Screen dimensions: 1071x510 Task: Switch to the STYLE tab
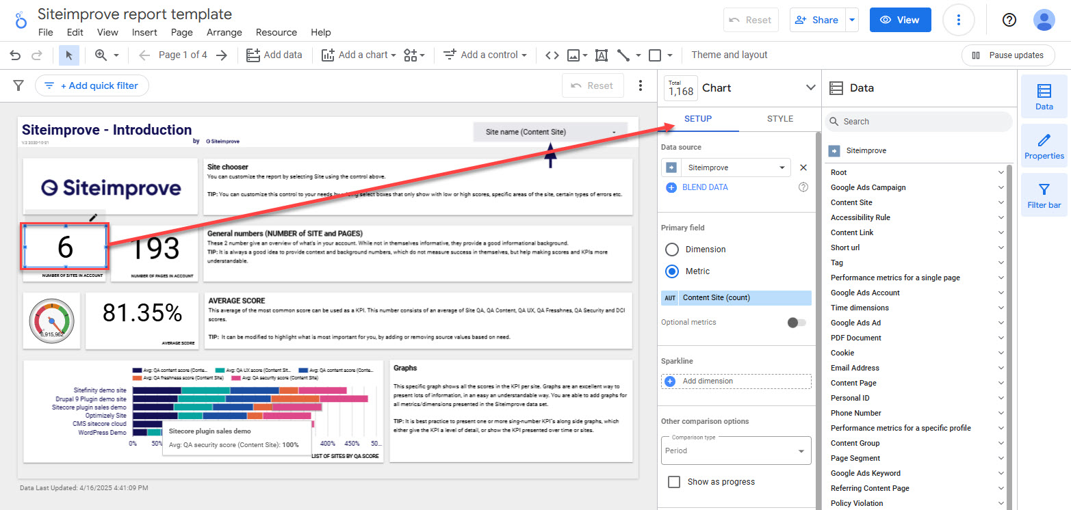[779, 118]
